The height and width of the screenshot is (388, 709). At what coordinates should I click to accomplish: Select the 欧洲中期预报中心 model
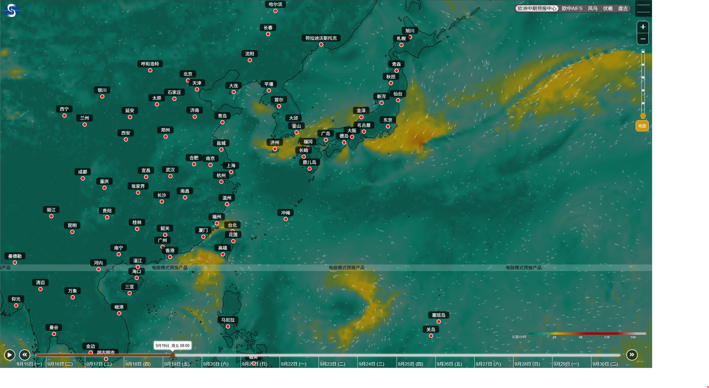tap(537, 8)
